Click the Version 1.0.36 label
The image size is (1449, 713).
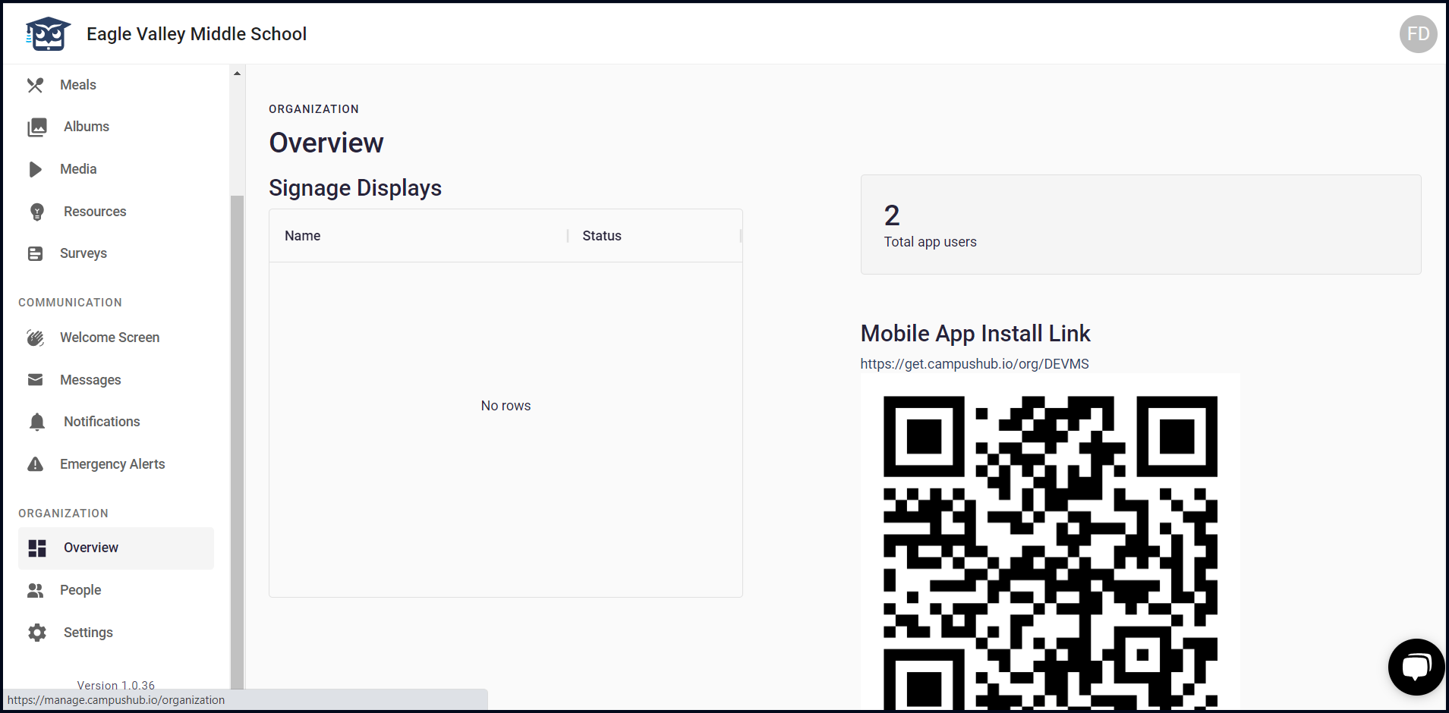pos(116,685)
